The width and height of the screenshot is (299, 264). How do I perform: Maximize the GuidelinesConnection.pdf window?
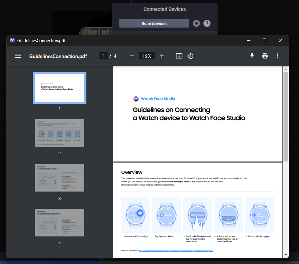coord(264,40)
